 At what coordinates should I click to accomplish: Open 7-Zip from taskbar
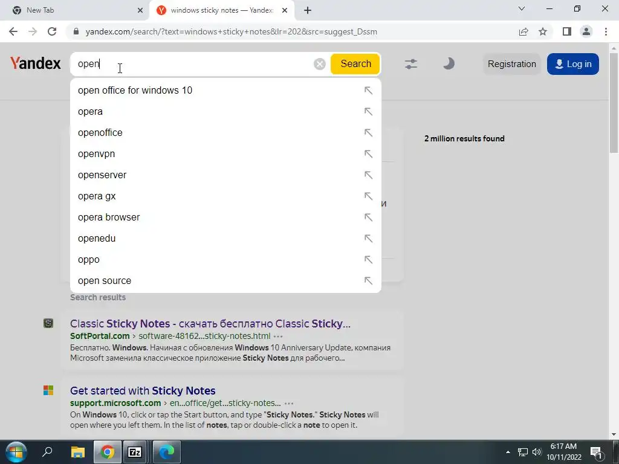coord(135,452)
